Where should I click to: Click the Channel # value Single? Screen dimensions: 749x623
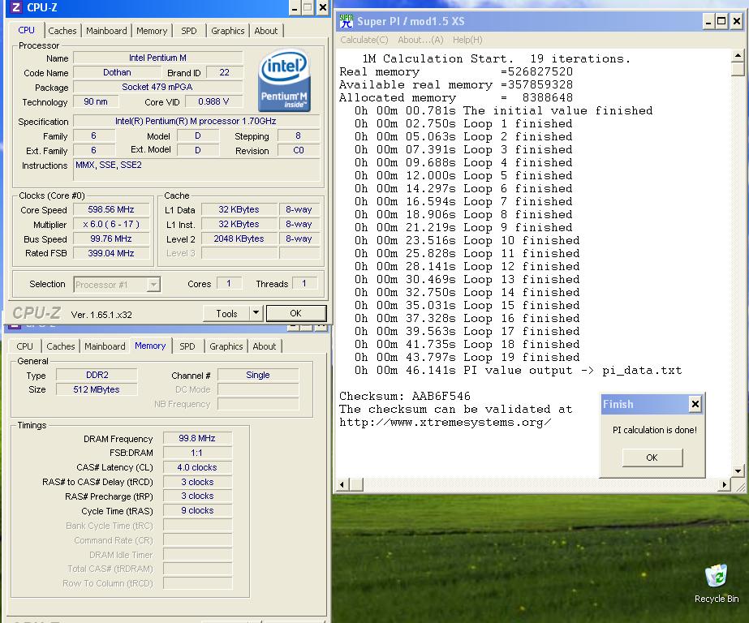pyautogui.click(x=258, y=376)
